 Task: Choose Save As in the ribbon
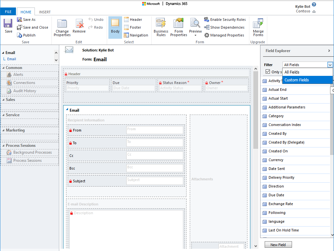[x=26, y=20]
